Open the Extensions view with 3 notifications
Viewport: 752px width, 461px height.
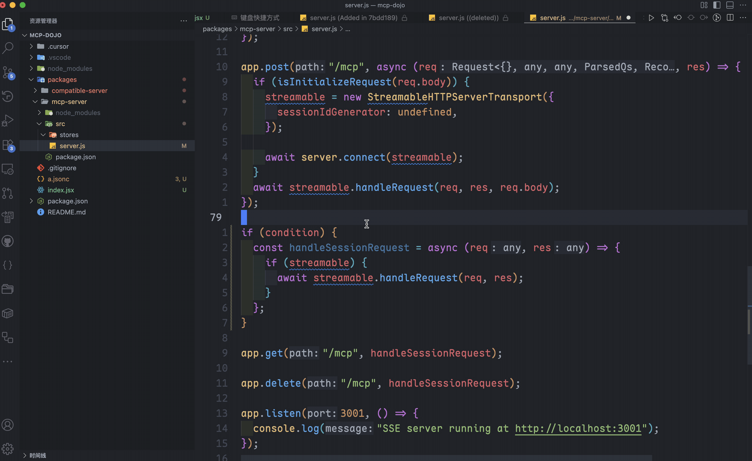pyautogui.click(x=8, y=145)
